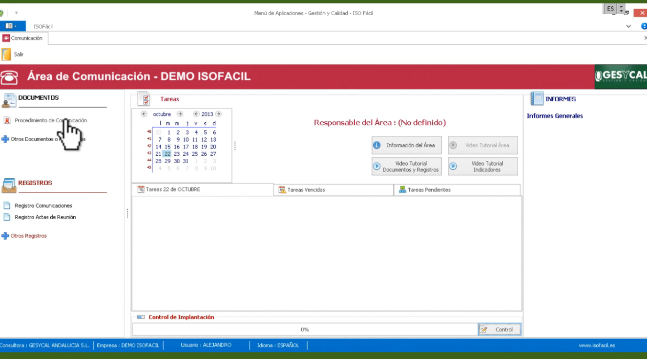
Task: Click Otros Registros link
Action: [29, 236]
